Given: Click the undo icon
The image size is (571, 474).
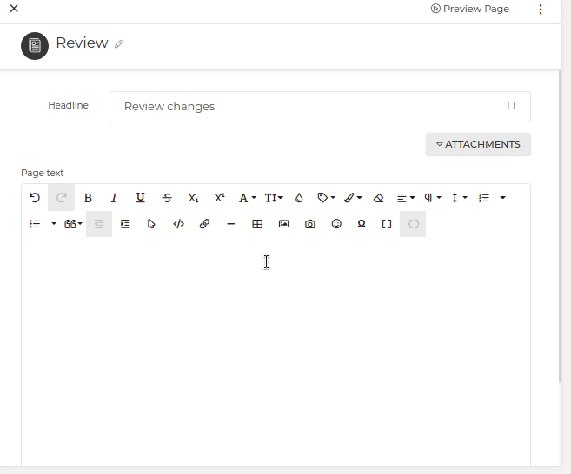Looking at the screenshot, I should [x=35, y=198].
